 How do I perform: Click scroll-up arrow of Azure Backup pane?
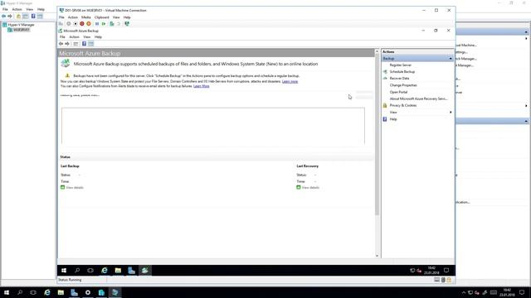377,51
